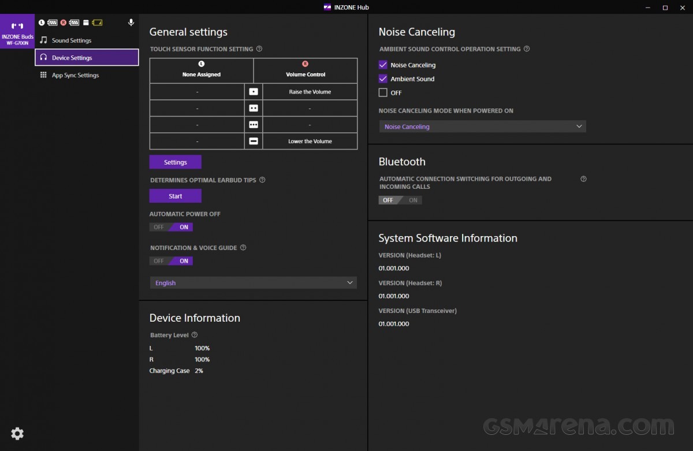Viewport: 693px width, 451px height.
Task: Click help icon for Ambient Sound Control Operation Setting
Action: [x=527, y=49]
